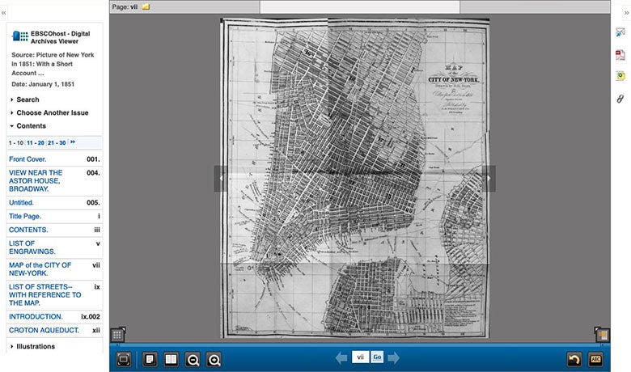Open the ABC text view icon

[x=596, y=359]
